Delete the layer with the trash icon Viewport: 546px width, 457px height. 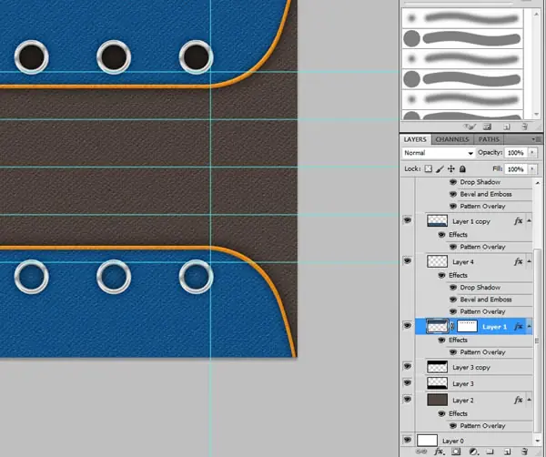(x=524, y=452)
